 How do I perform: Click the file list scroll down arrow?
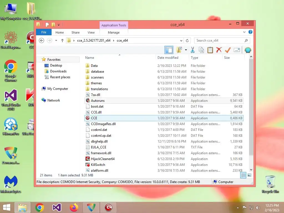251,170
